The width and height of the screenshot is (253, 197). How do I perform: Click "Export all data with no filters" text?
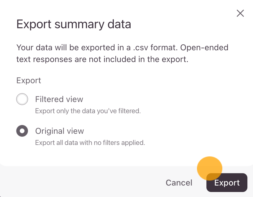(90, 143)
